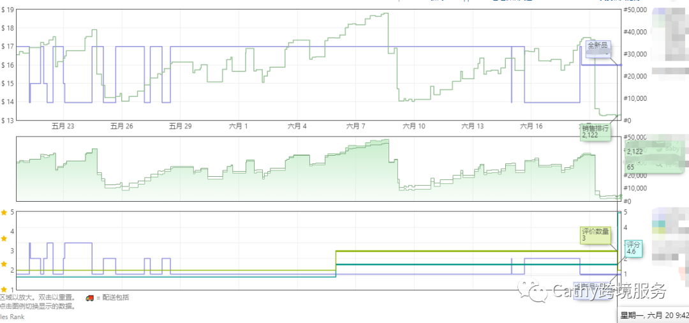
Task: Click '#40,000' rank label in top chart
Action: tap(636, 32)
